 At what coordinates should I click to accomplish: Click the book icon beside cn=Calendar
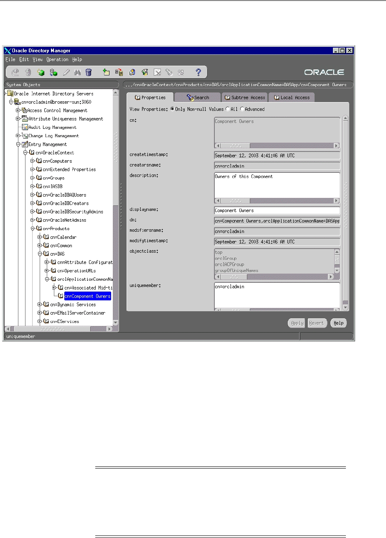coord(46,237)
